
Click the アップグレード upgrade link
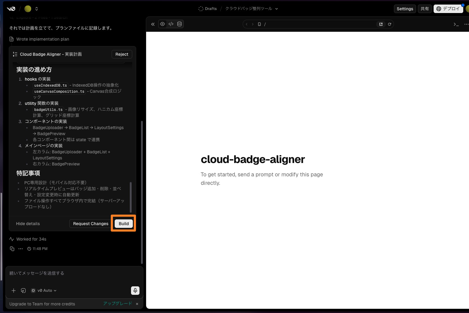point(117,304)
